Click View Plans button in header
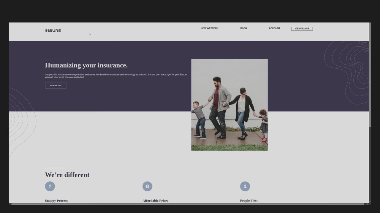 click(x=302, y=29)
